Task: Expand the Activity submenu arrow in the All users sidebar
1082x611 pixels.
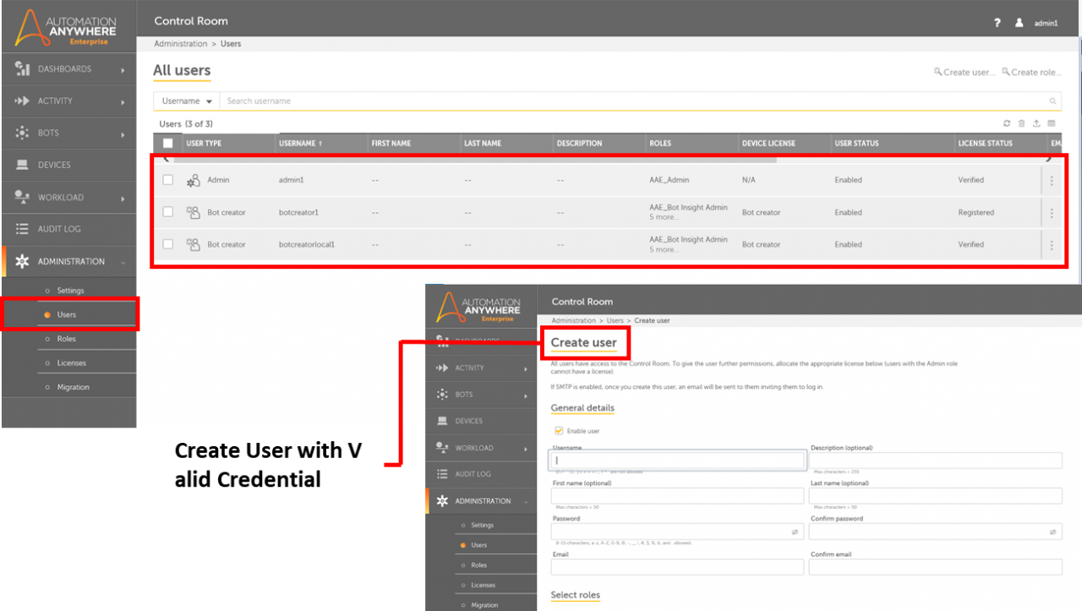Action: click(123, 102)
